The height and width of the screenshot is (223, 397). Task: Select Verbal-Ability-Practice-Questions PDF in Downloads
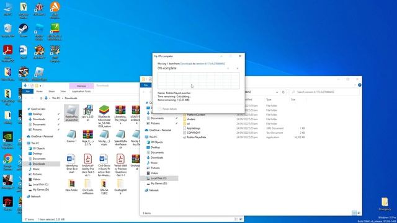[120, 165]
